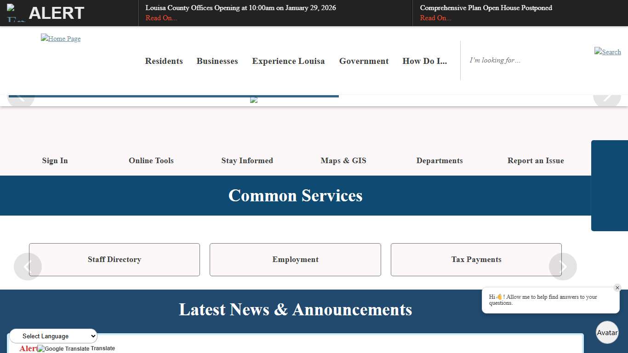Screen dimensions: 628x353
Task: Dismiss the chatbot greeting message
Action: (x=617, y=288)
